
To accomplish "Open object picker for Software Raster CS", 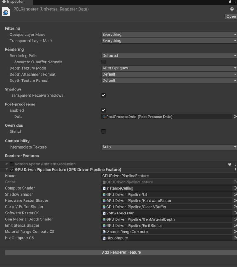I will (235, 213).
